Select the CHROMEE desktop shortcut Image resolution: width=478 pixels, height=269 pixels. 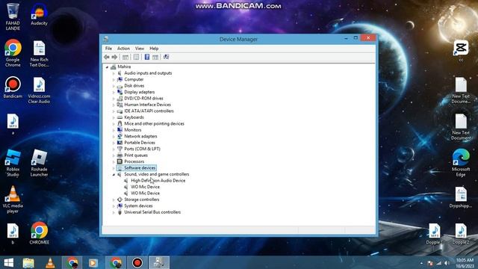39,233
